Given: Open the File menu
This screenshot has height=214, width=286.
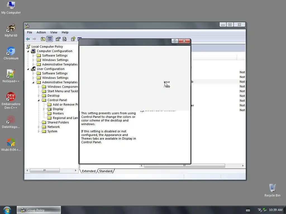Looking at the screenshot, I should click(x=30, y=32).
